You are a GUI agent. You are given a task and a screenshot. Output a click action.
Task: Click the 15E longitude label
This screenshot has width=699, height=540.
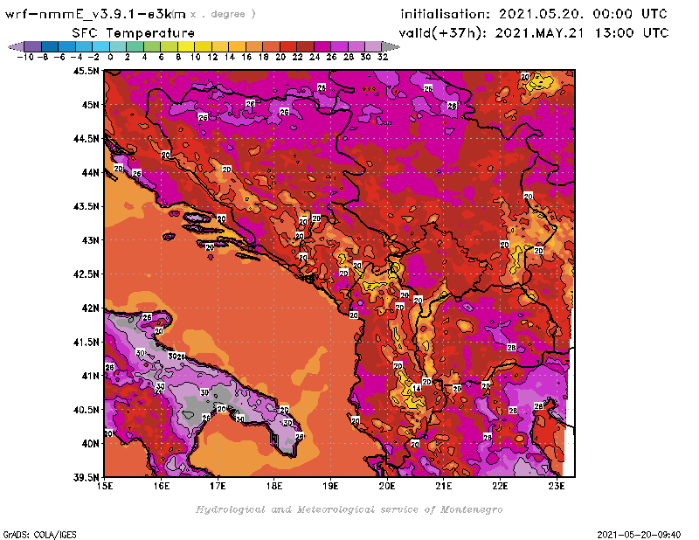click(105, 486)
